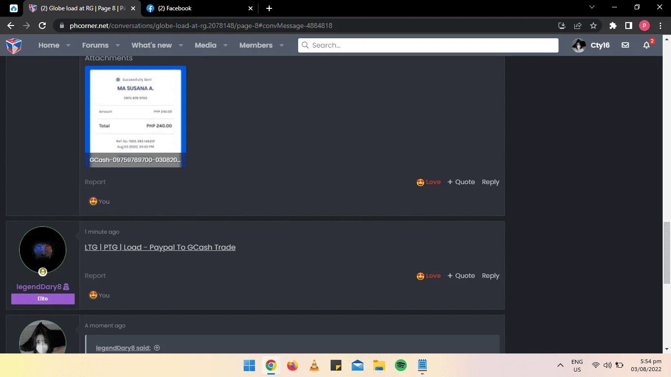Image resolution: width=671 pixels, height=377 pixels.
Task: Open the Mail app from the taskbar
Action: [358, 366]
